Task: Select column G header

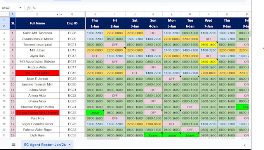Action: [72, 14]
